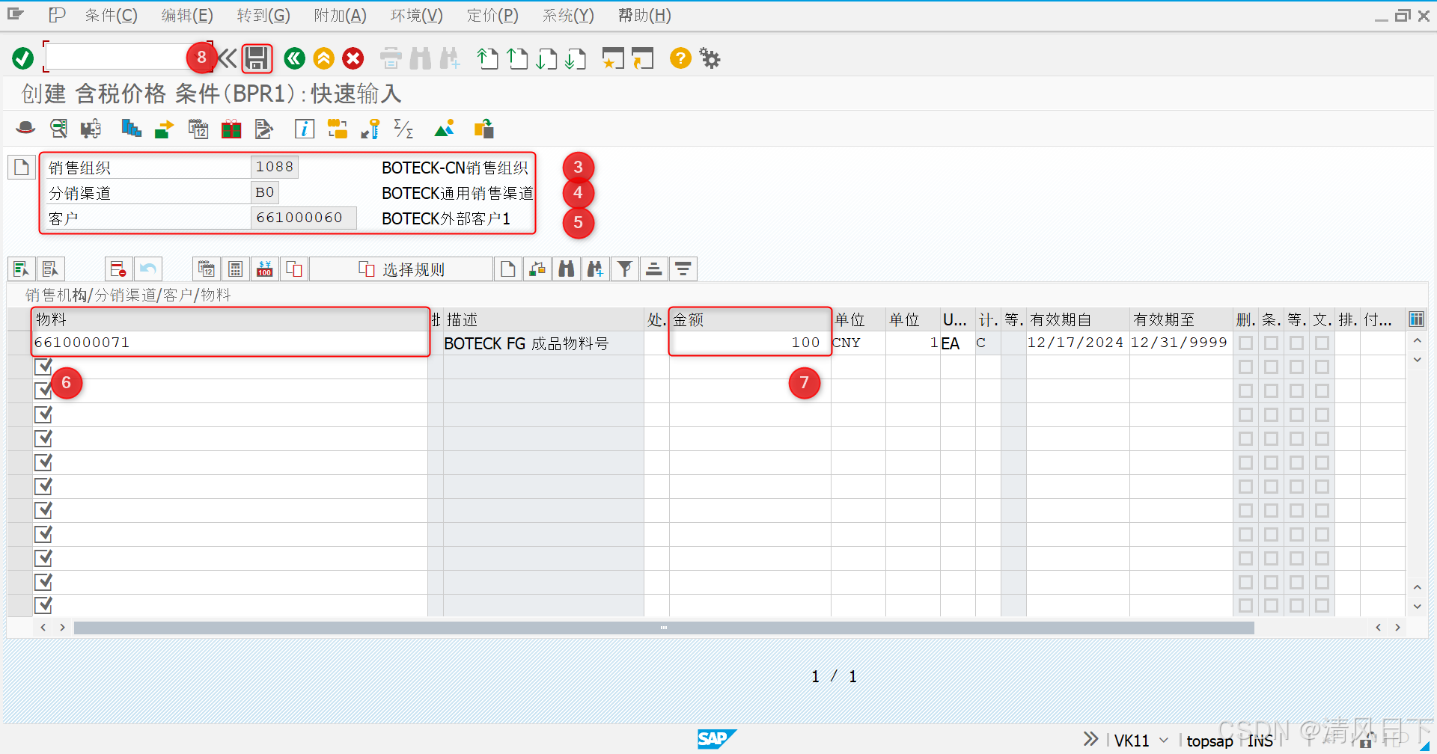Exit via the yellow up-arrow icon

[x=324, y=58]
